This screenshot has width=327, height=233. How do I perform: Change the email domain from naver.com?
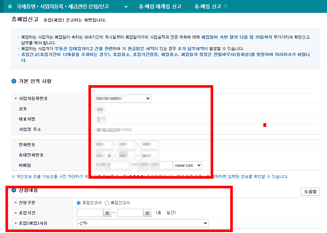pyautogui.click(x=188, y=165)
